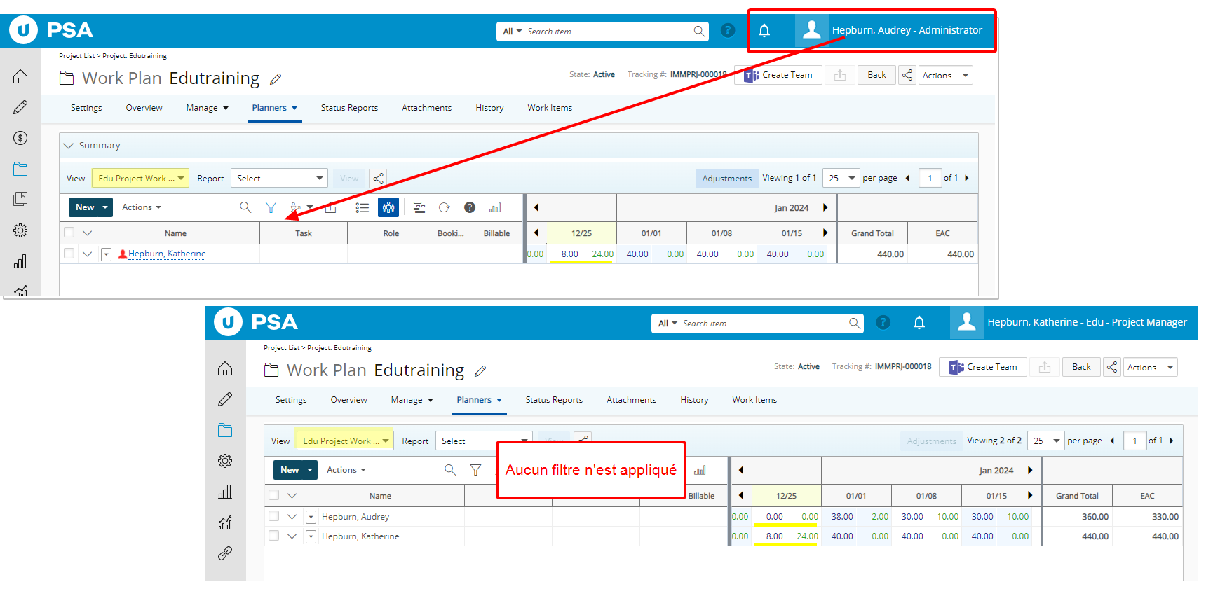
Task: Click Microsoft Teams icon beside tracking IMMPRJ-000018 in lower window
Action: 956,368
